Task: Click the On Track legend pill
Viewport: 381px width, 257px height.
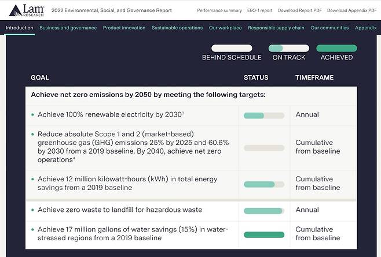Action: tap(284, 49)
